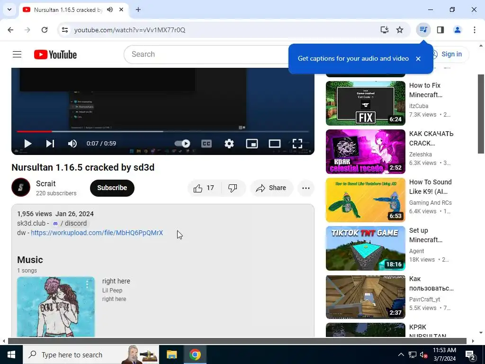
Task: Open How to Fix Minecraft video thumbnail
Action: point(365,103)
